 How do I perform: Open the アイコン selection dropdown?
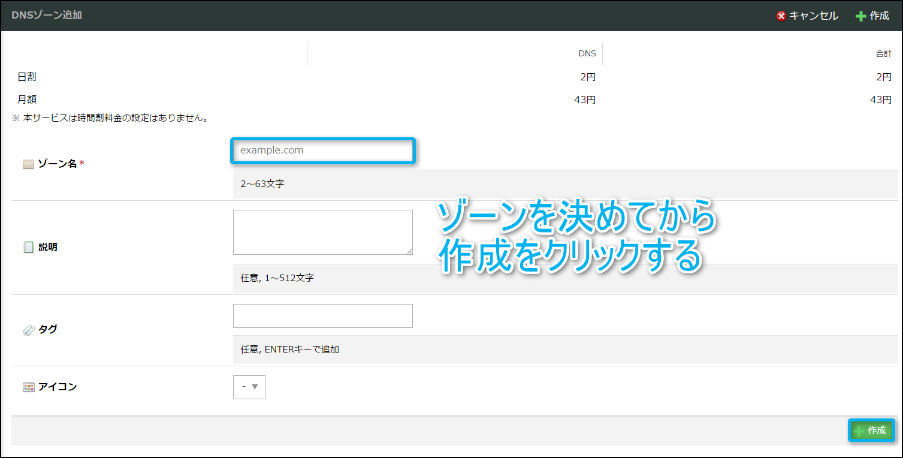[x=249, y=387]
